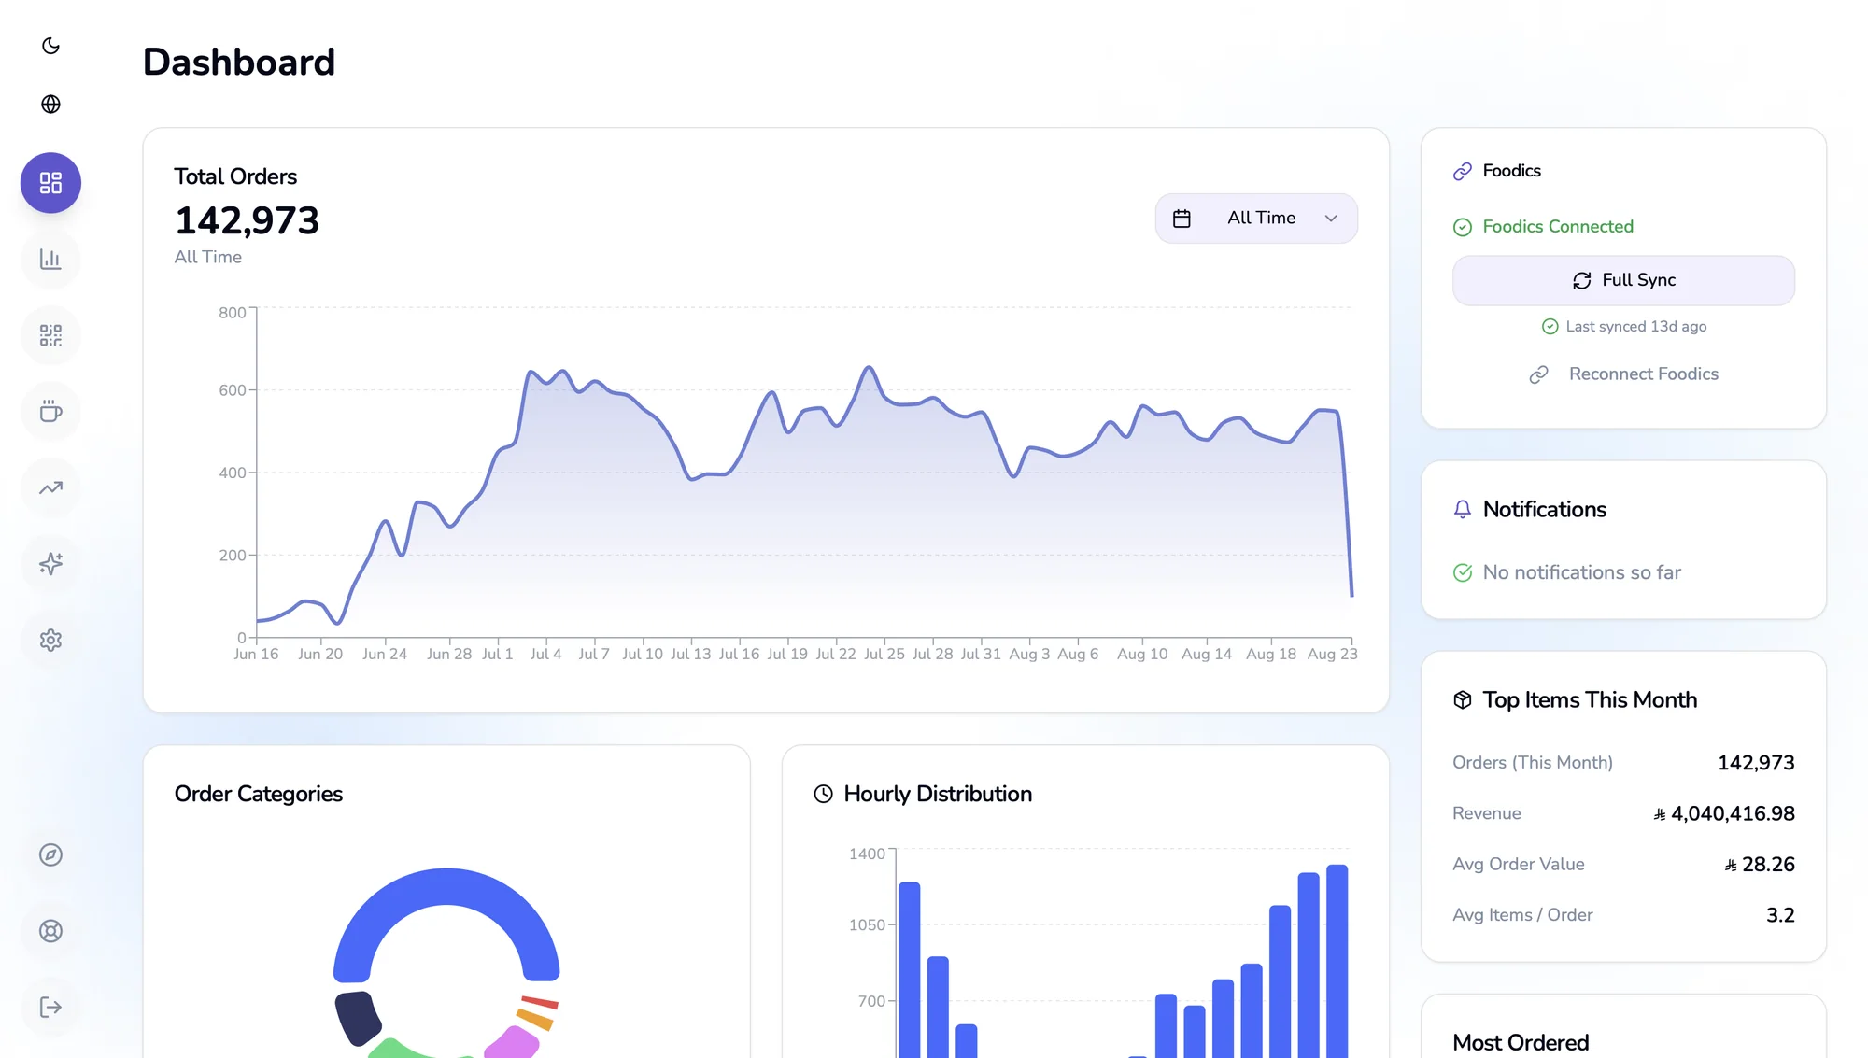Click the link icon beside Reconnect Foodics
This screenshot has height=1058, width=1868.
tap(1538, 374)
